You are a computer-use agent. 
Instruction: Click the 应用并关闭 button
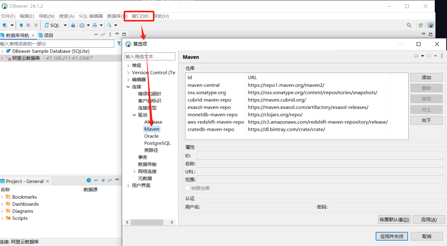pyautogui.click(x=392, y=236)
